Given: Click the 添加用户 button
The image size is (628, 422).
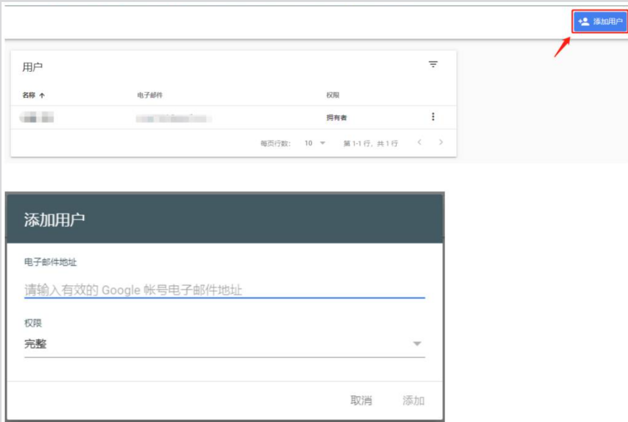Looking at the screenshot, I should click(600, 21).
